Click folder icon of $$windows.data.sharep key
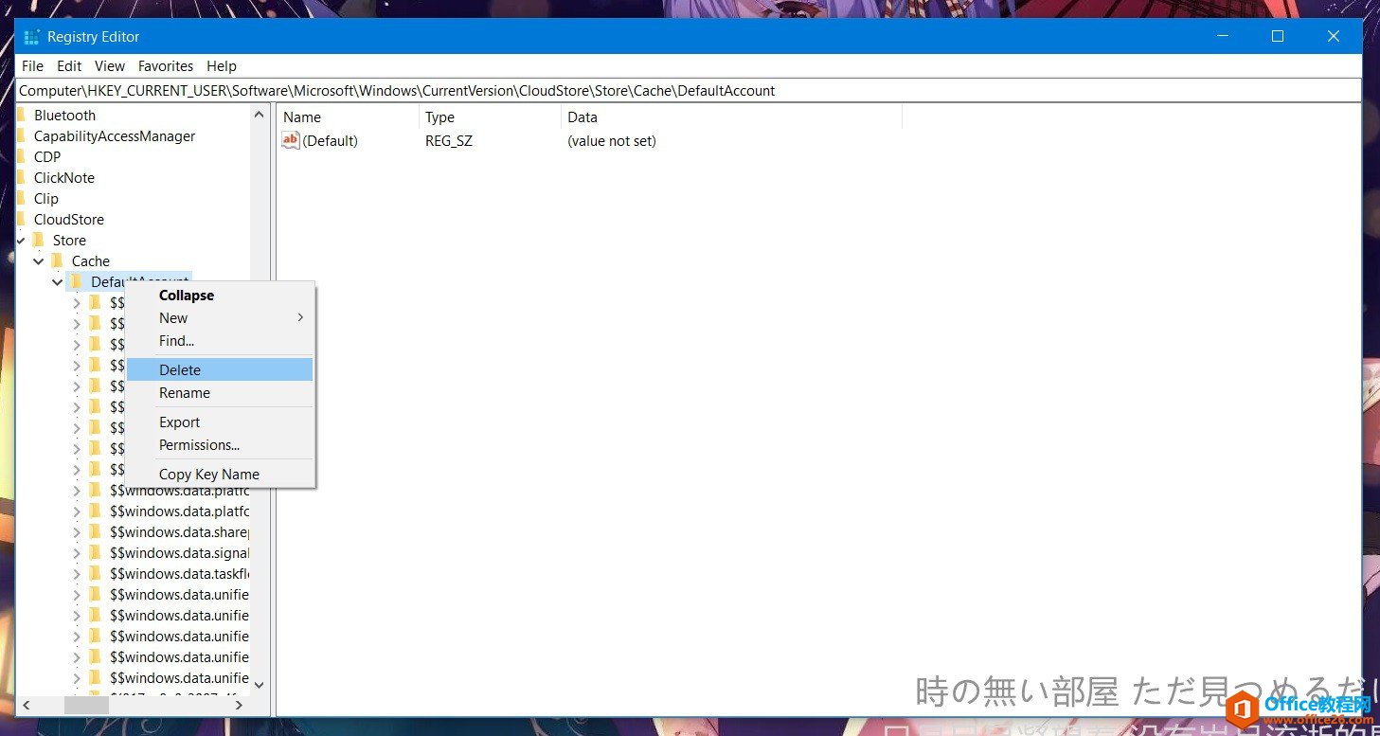 click(x=96, y=531)
